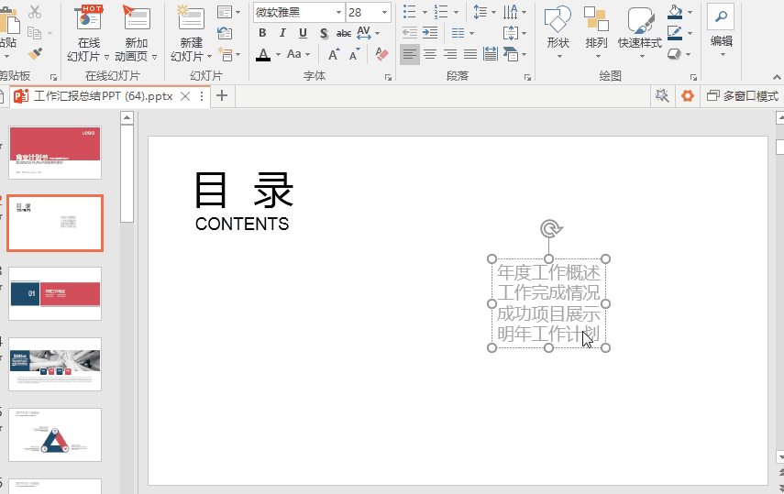
Task: Open the 编辑 editing search button
Action: [x=721, y=30]
